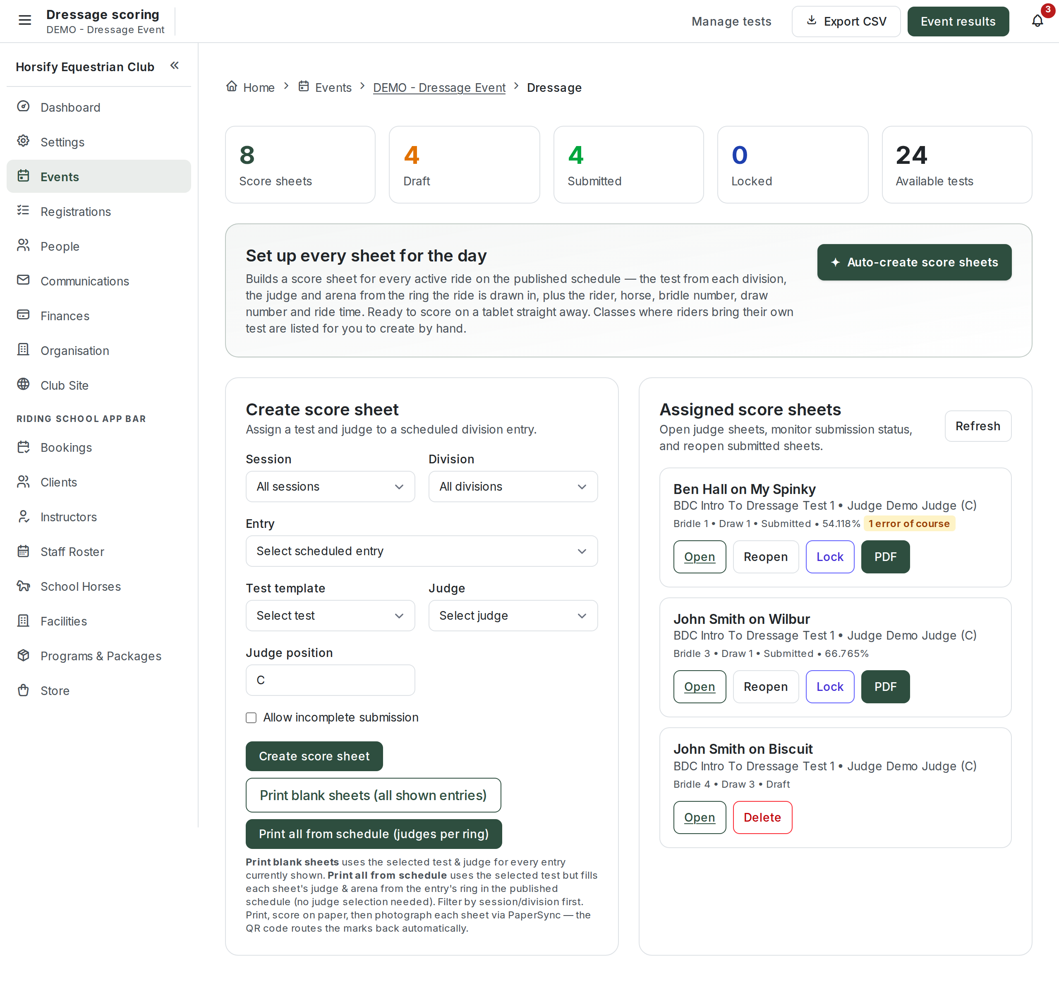Expand Select scheduled entry dropdown
Image resolution: width=1059 pixels, height=1002 pixels.
point(422,551)
